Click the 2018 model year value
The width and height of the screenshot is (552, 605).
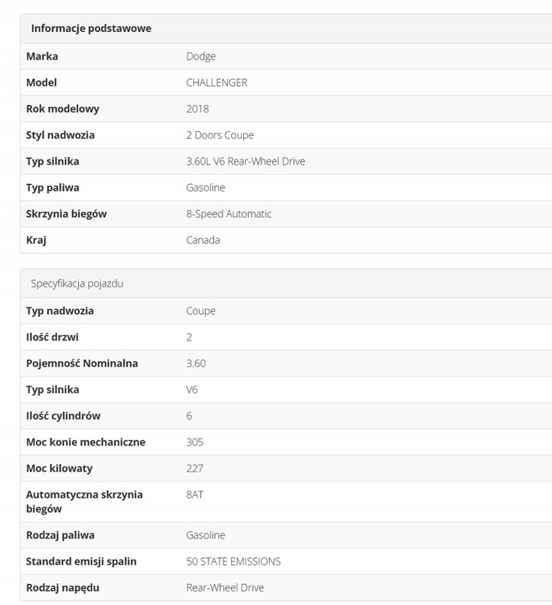(197, 108)
